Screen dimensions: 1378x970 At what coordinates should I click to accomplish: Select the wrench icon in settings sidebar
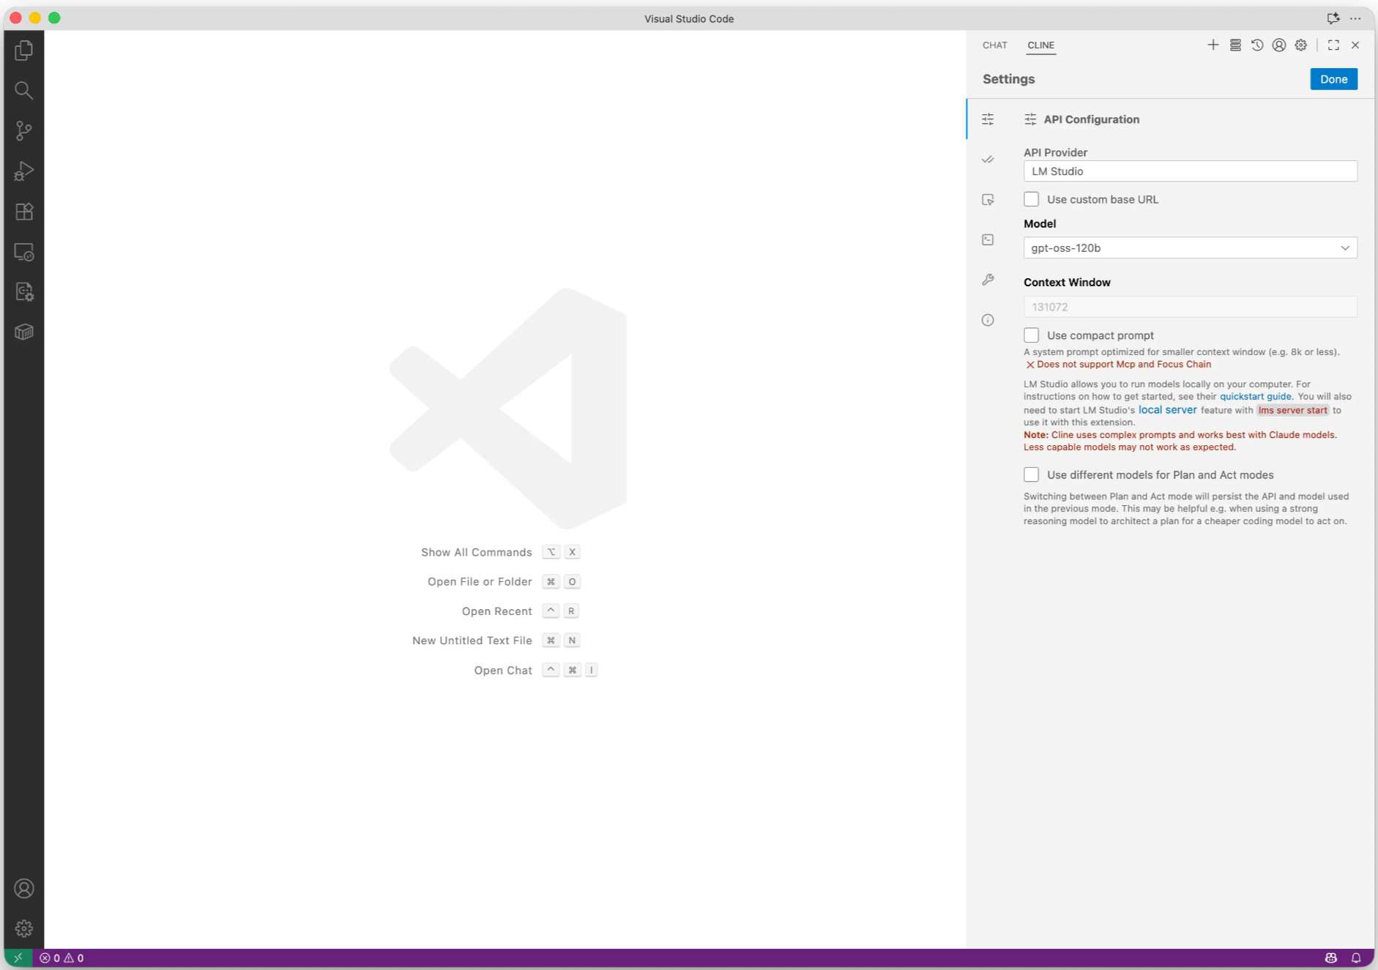tap(987, 280)
